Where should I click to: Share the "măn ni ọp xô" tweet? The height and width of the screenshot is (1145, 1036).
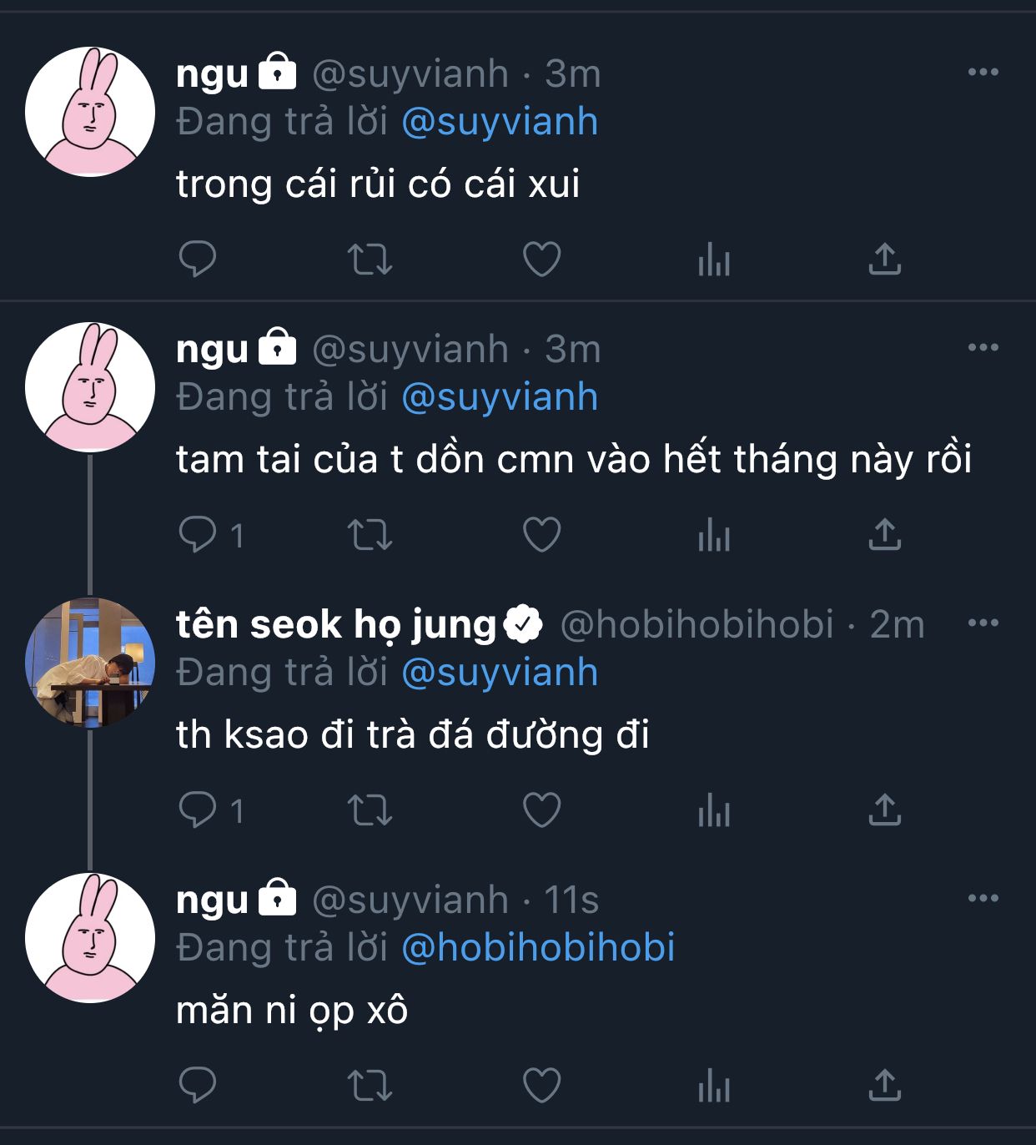click(x=885, y=1086)
